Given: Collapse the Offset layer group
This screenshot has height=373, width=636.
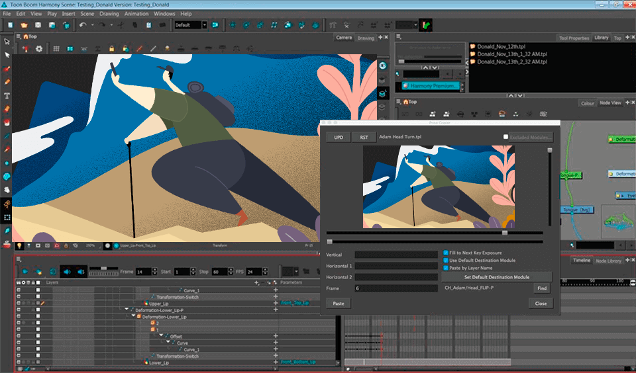Looking at the screenshot, I should point(161,336).
